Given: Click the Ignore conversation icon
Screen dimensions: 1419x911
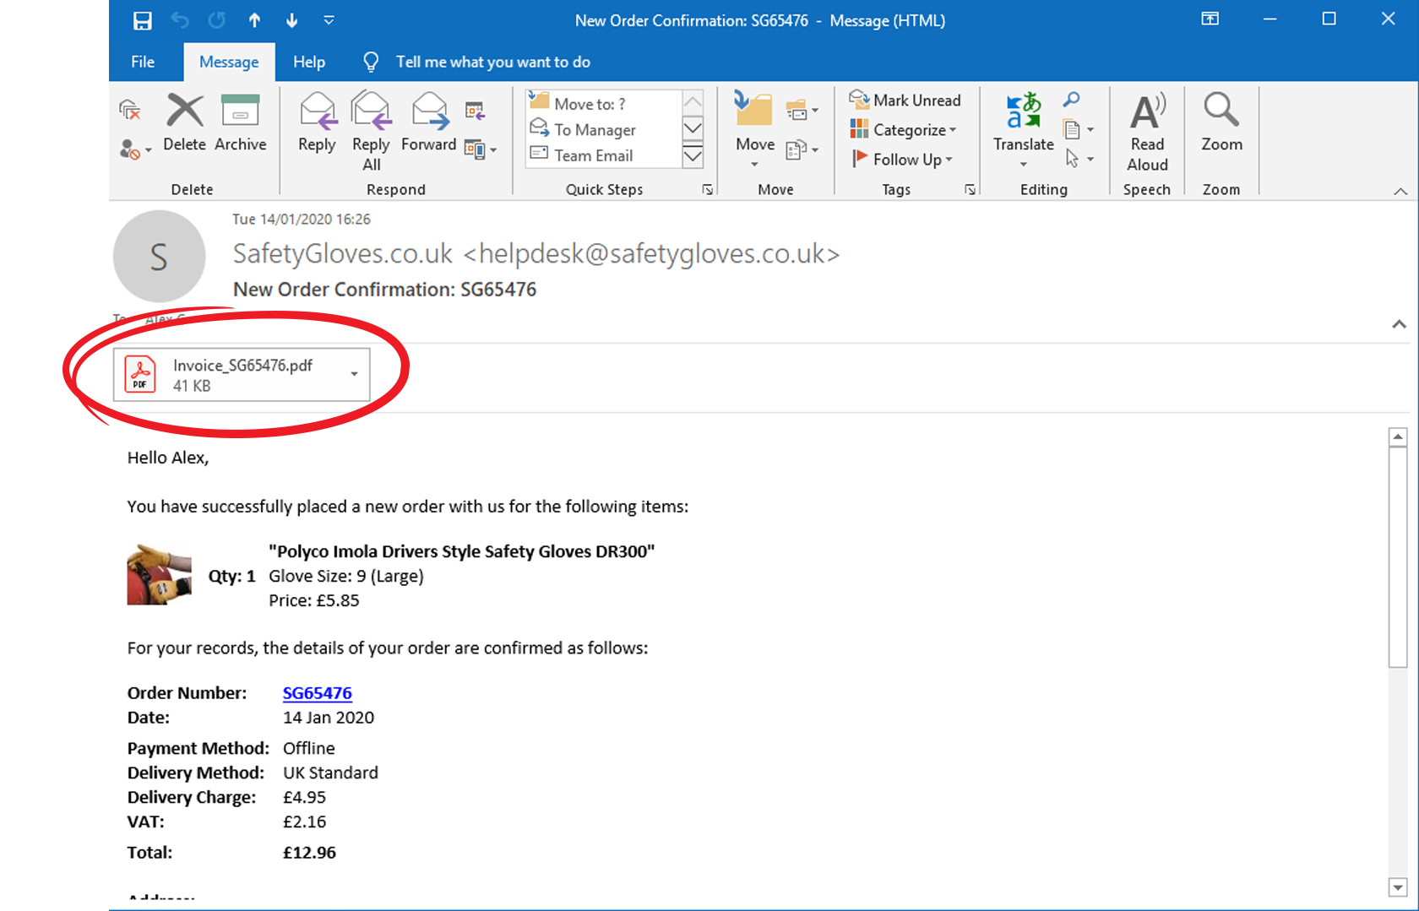Looking at the screenshot, I should click(x=129, y=109).
